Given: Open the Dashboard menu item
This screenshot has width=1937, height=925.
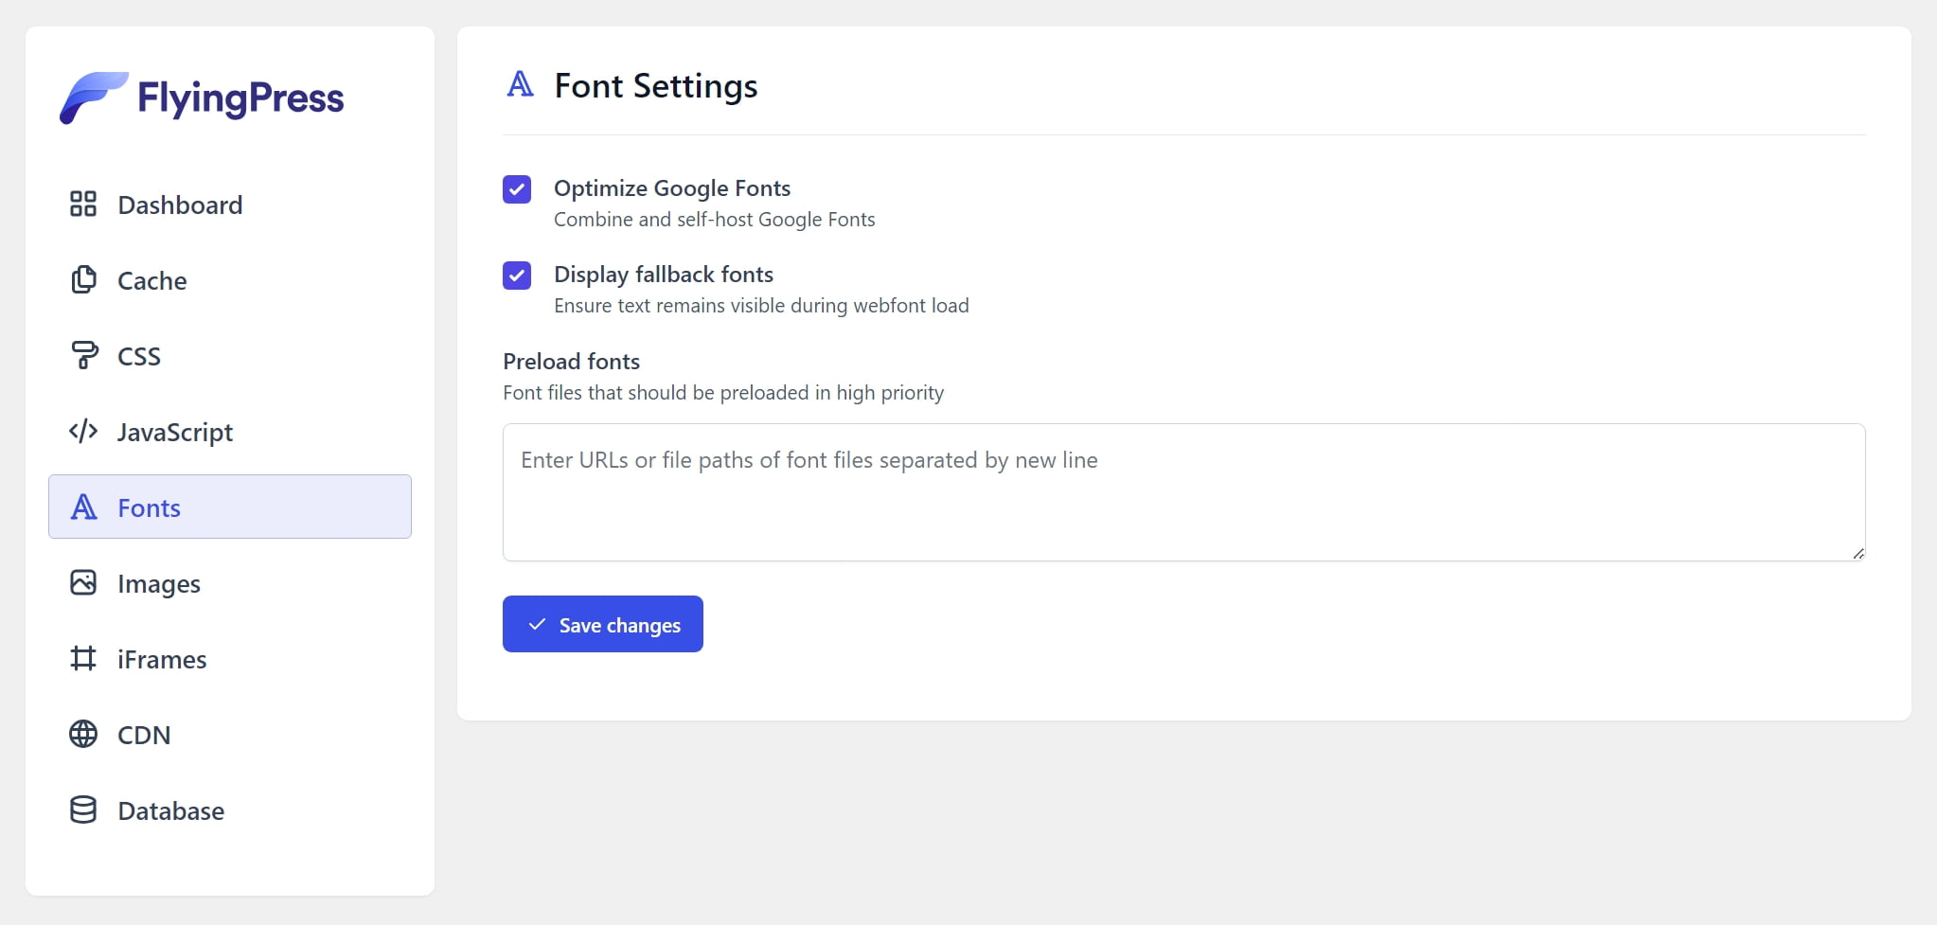Looking at the screenshot, I should [230, 205].
